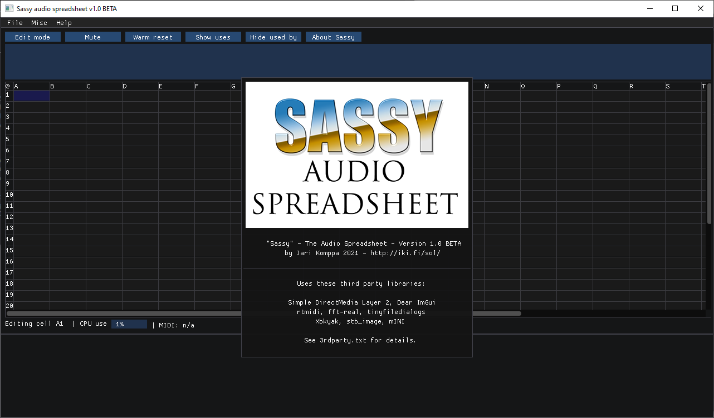Click "Xbkyak, stb_image, mINI" line

point(361,321)
